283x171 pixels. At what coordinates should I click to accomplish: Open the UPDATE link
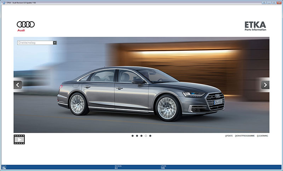[229, 136]
